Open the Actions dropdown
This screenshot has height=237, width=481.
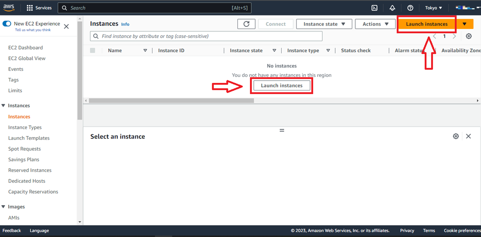click(x=375, y=24)
